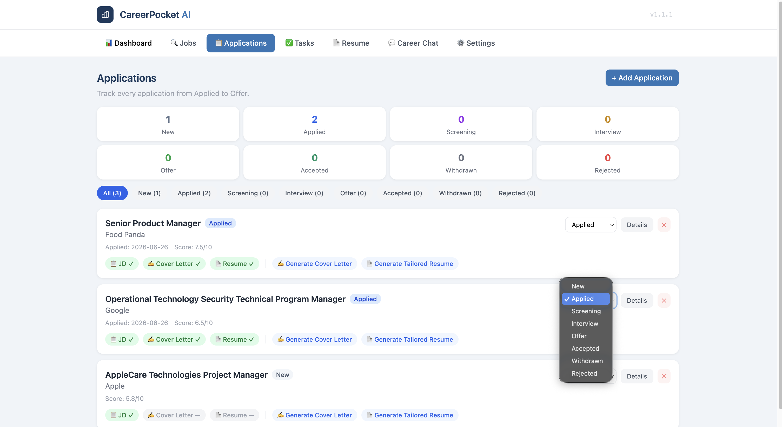The width and height of the screenshot is (782, 427).
Task: Click the Senior Product Manager title
Action: click(153, 223)
